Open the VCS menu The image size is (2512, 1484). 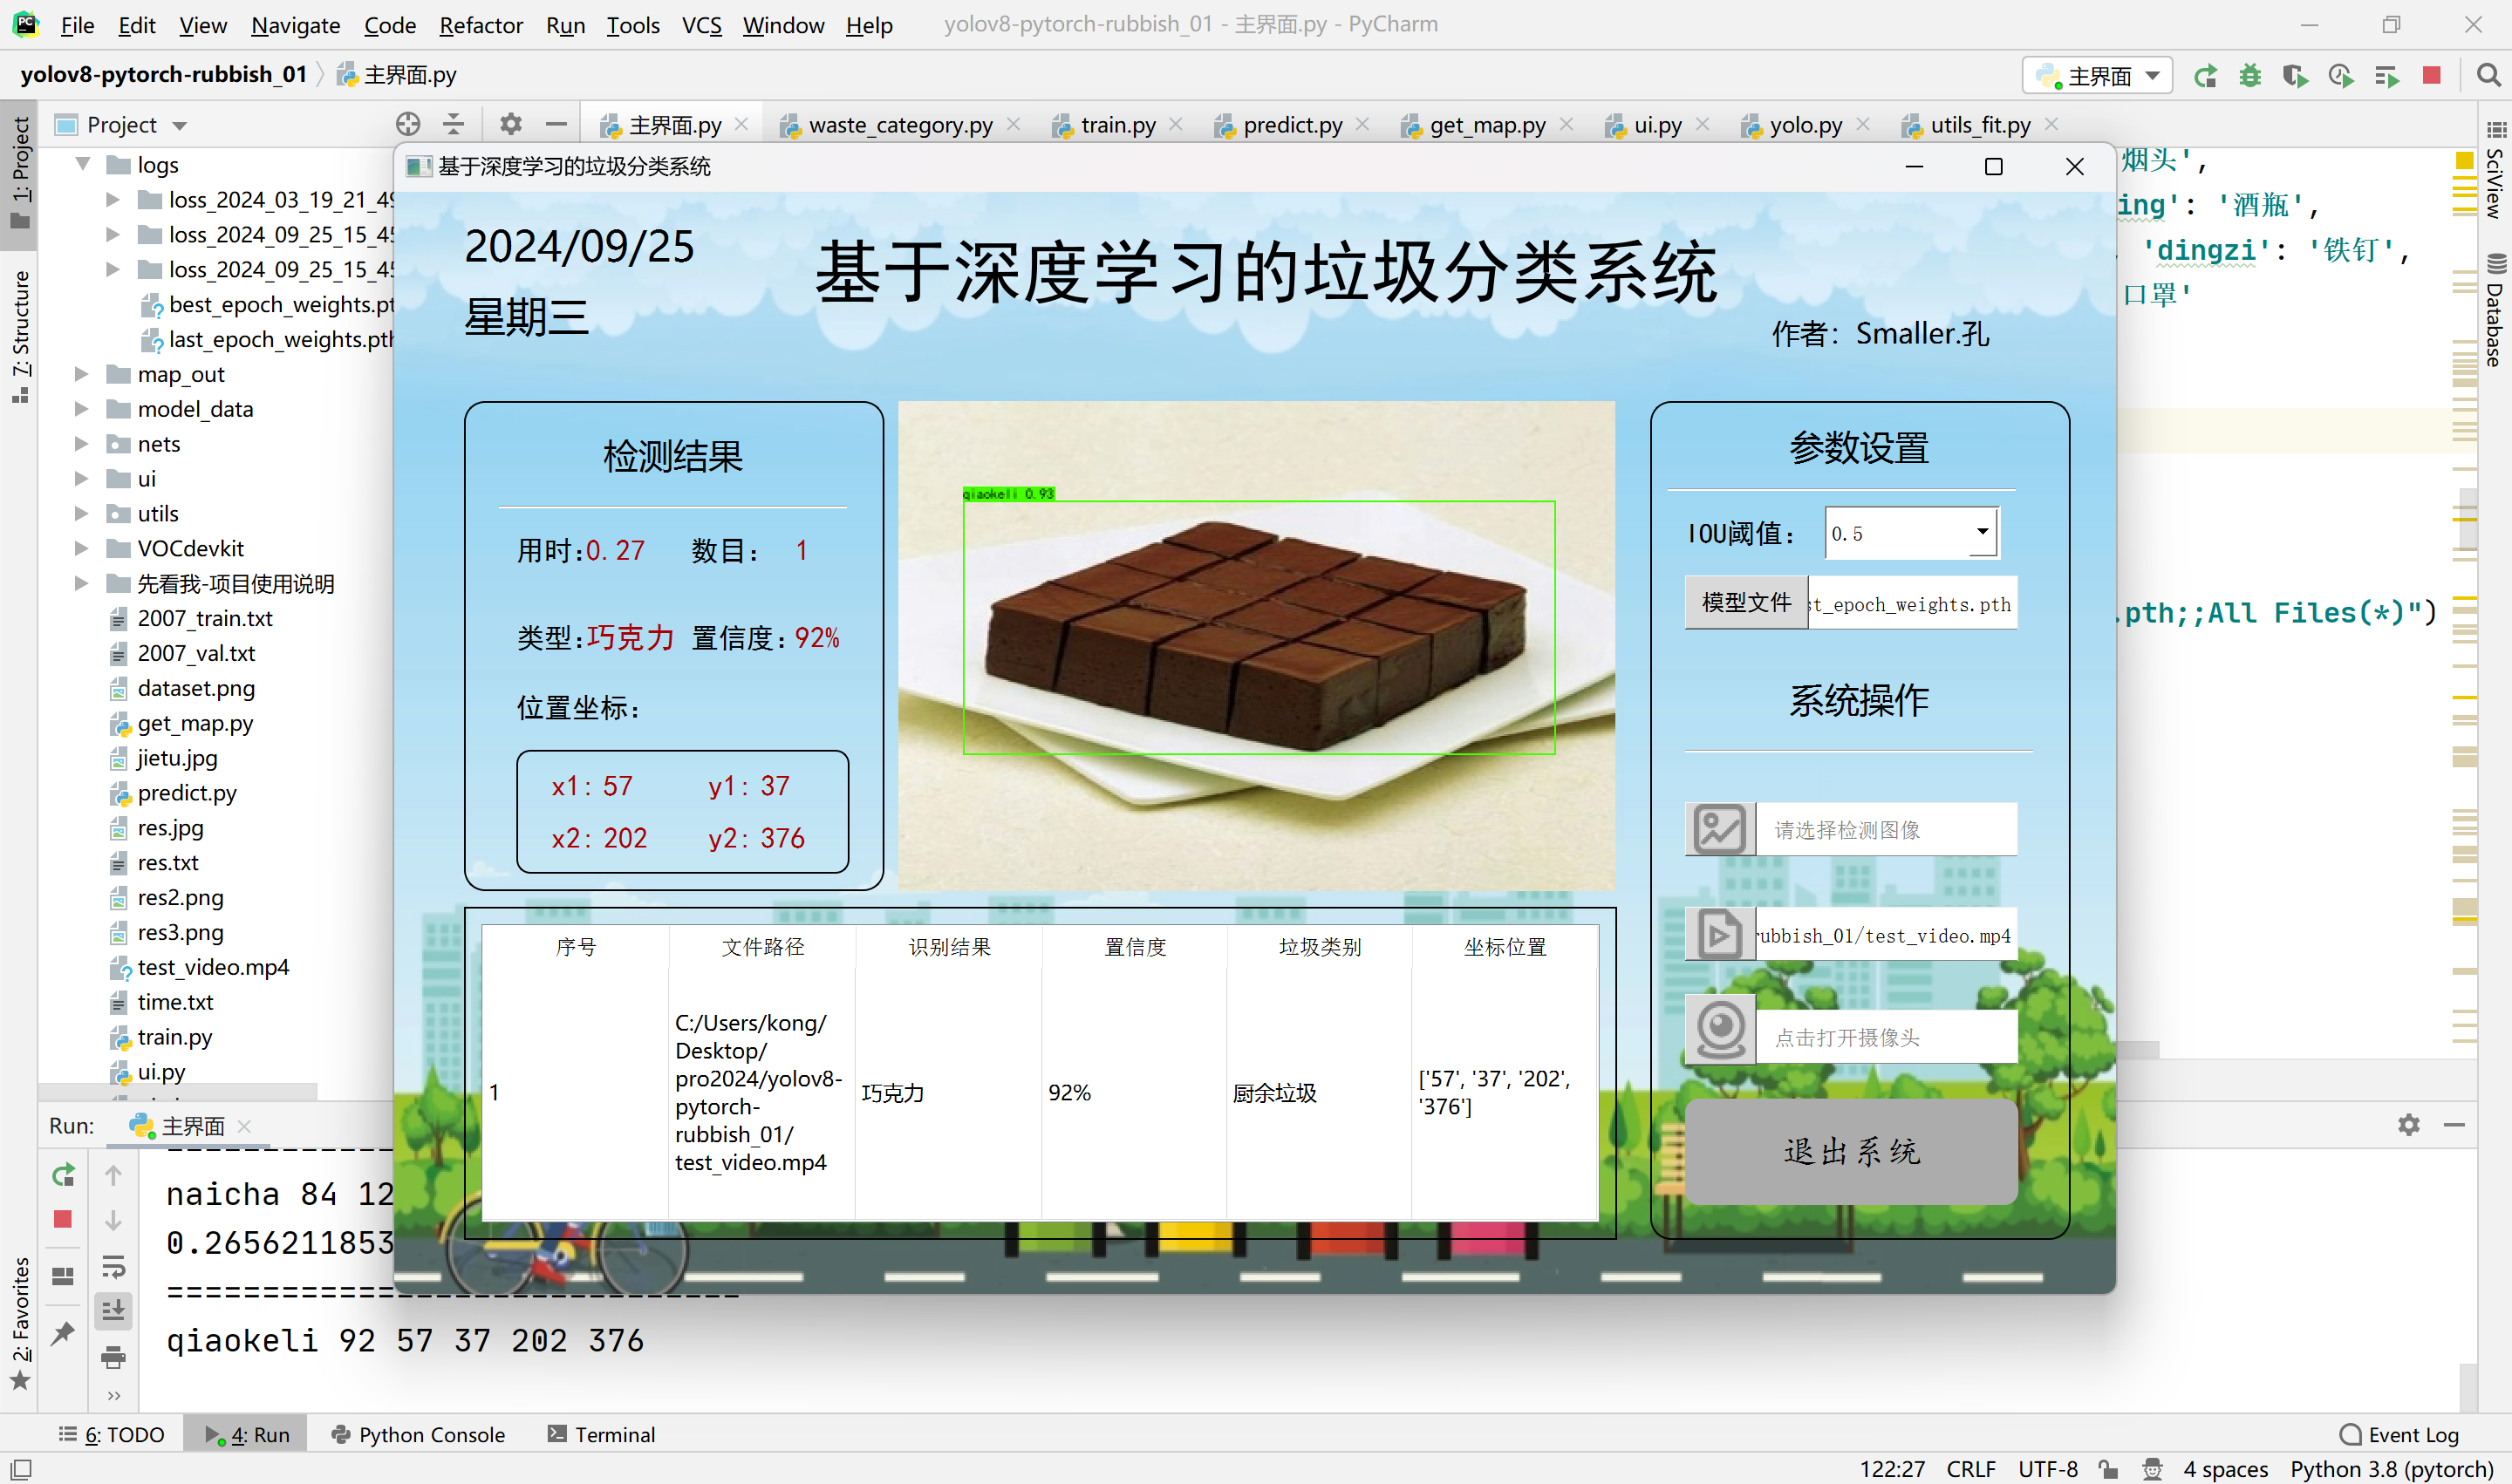(701, 25)
